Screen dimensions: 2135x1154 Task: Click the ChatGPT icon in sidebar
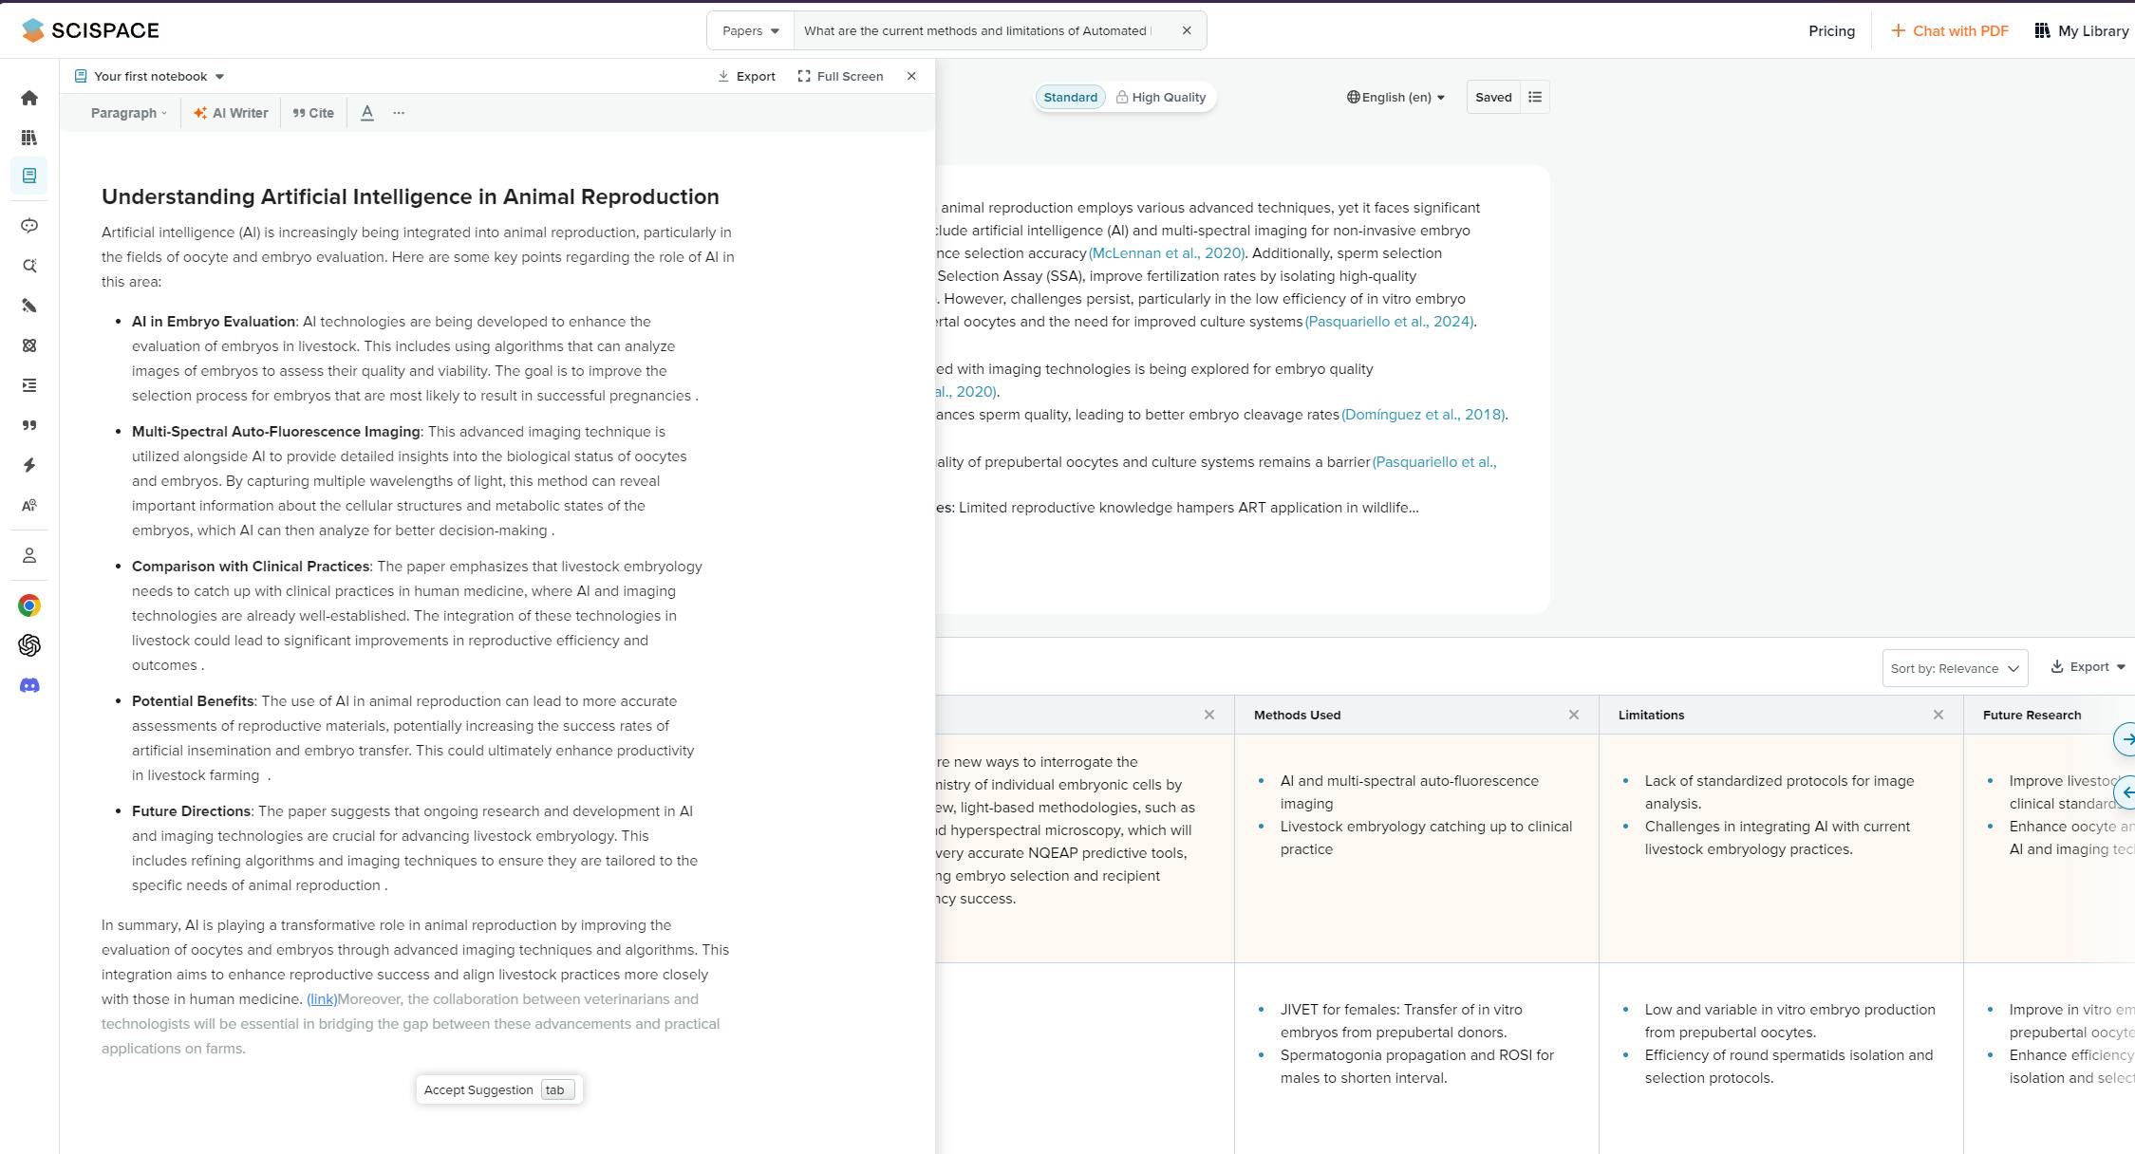[29, 645]
